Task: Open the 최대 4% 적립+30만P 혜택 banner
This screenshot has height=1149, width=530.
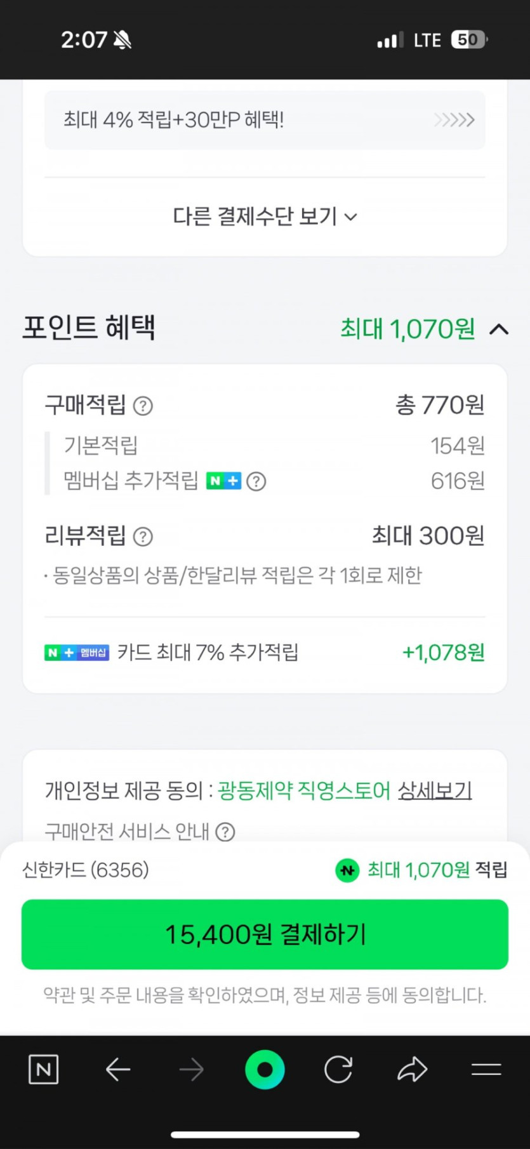Action: coord(265,120)
